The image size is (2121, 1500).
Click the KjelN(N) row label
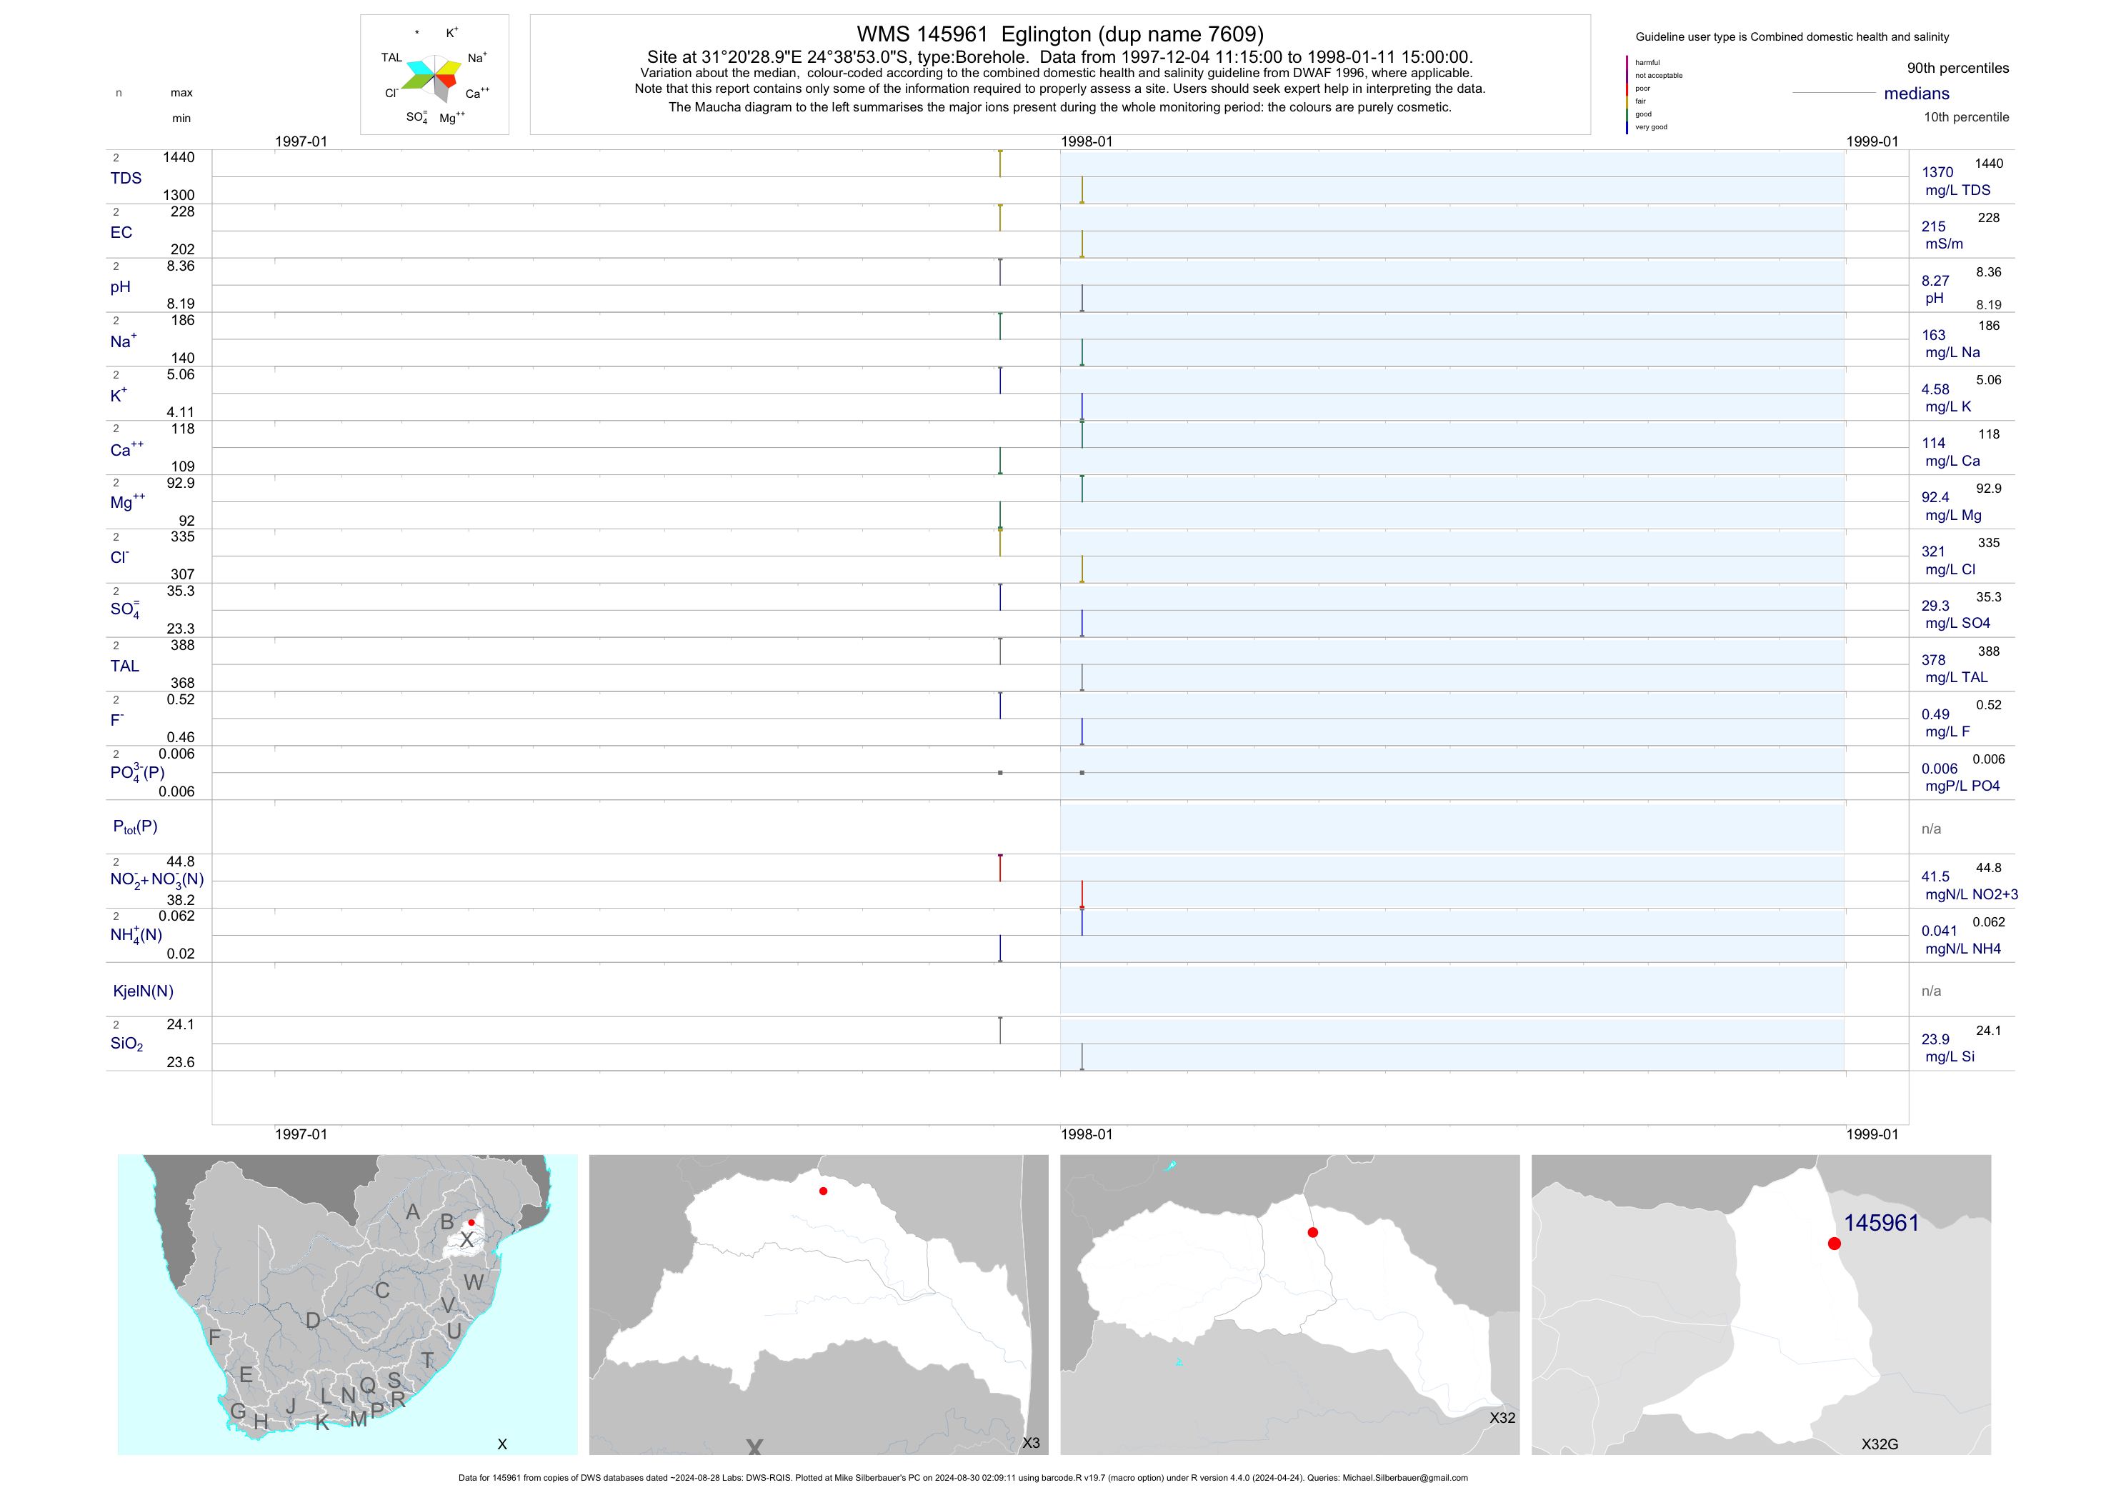pyautogui.click(x=143, y=991)
